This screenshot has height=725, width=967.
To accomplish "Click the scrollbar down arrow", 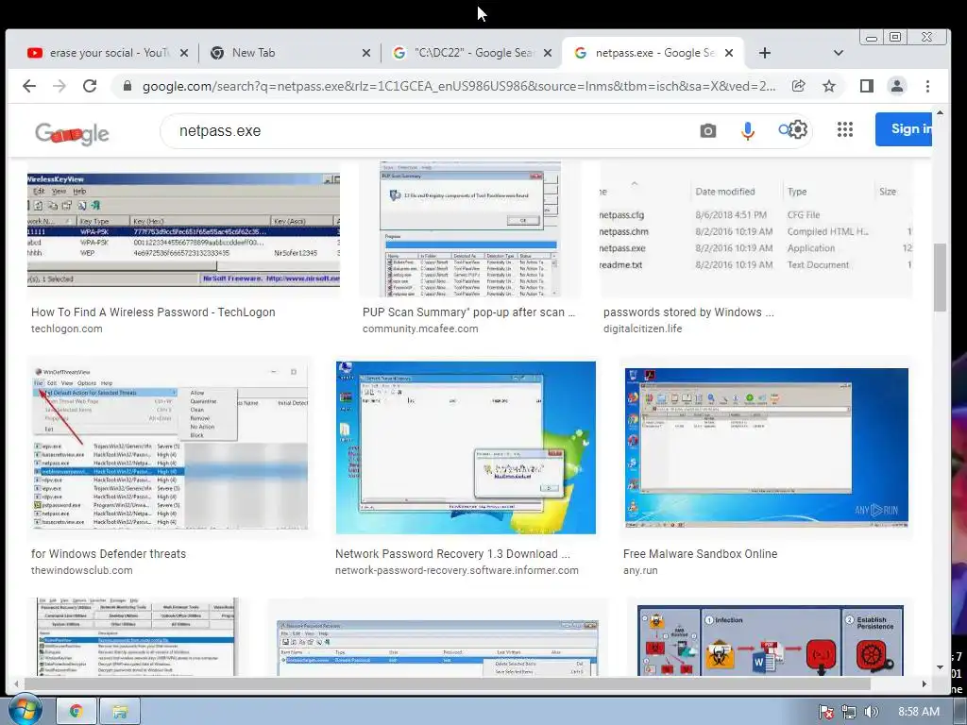I will (x=940, y=667).
